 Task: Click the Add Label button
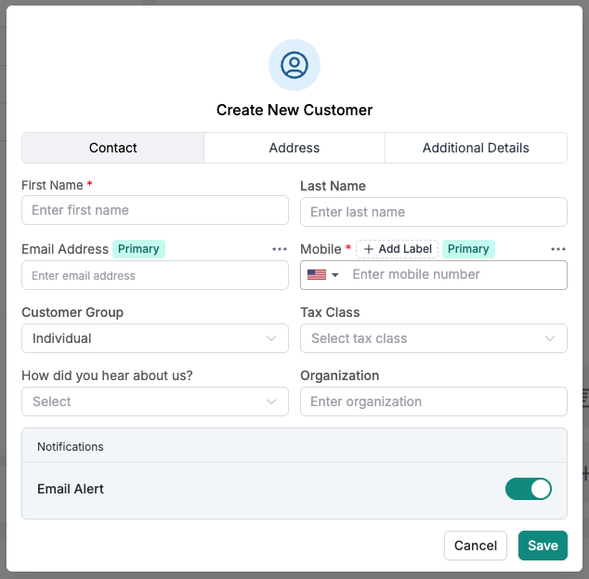pyautogui.click(x=397, y=249)
